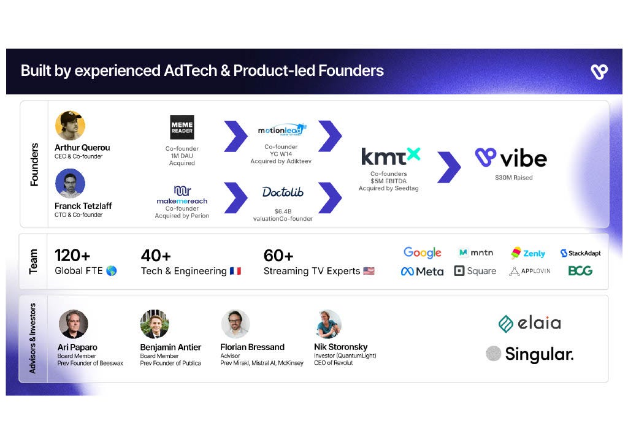This screenshot has width=628, height=445.
Task: Click the Vibe logo in the header banner
Action: click(599, 72)
